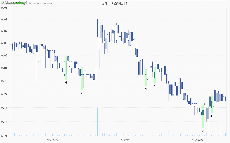The height and width of the screenshot is (143, 230).
Task: Select candlestick pattern marker number 2
Action: pos(203,131)
